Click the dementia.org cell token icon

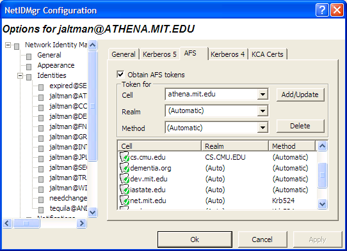[x=124, y=168]
